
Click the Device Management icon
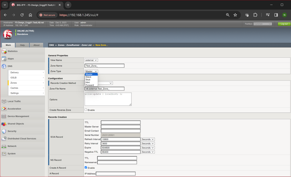coord(4,116)
